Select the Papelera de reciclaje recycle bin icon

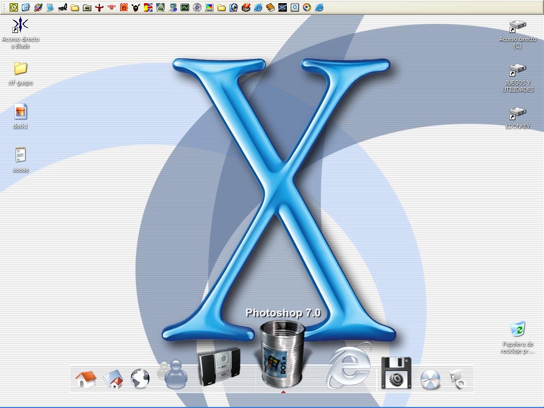517,337
